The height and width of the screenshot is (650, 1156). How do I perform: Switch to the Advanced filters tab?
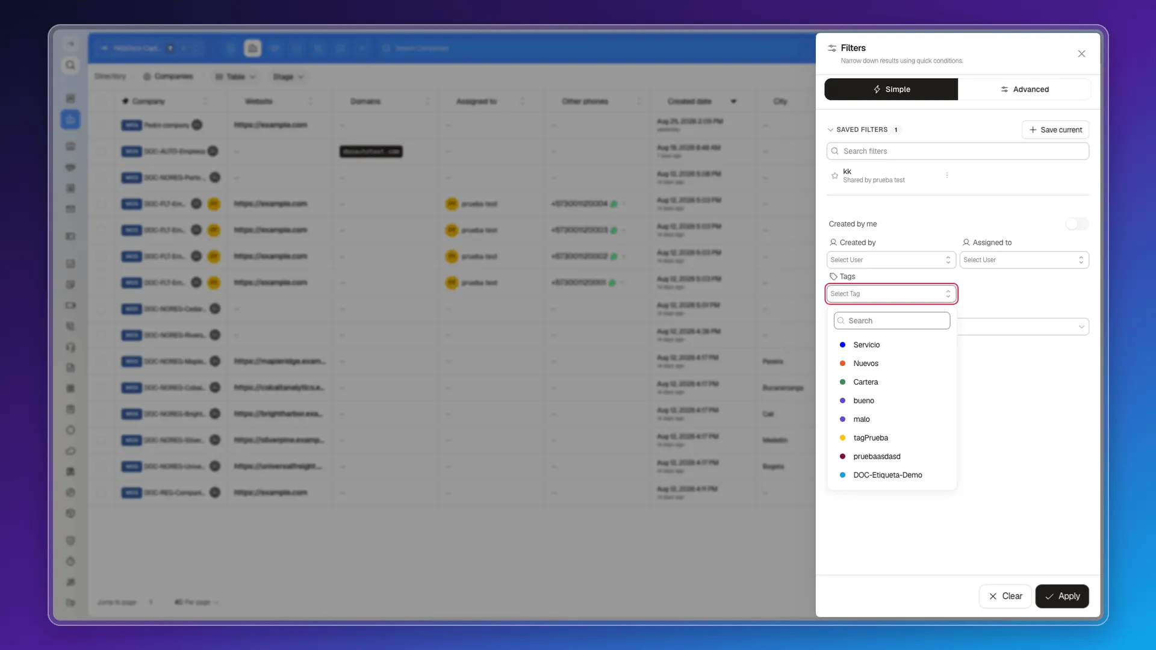[x=1024, y=89]
